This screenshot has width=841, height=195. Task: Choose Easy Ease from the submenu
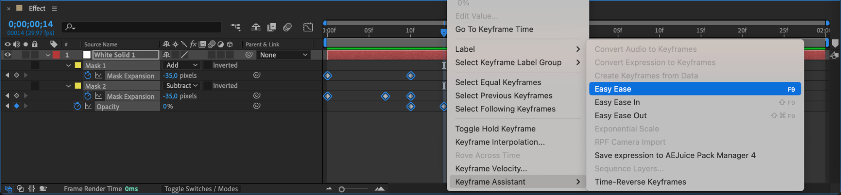tap(694, 89)
